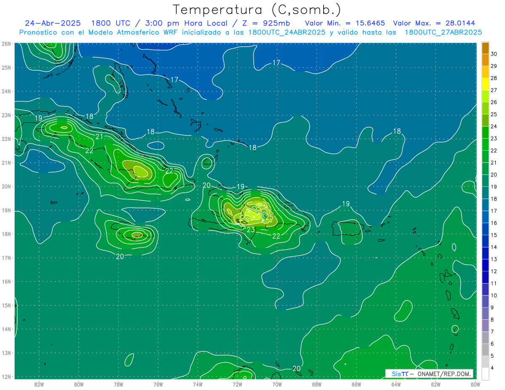Click the '78W' longitude axis label
The width and height of the screenshot is (505, 390).
click(118, 384)
